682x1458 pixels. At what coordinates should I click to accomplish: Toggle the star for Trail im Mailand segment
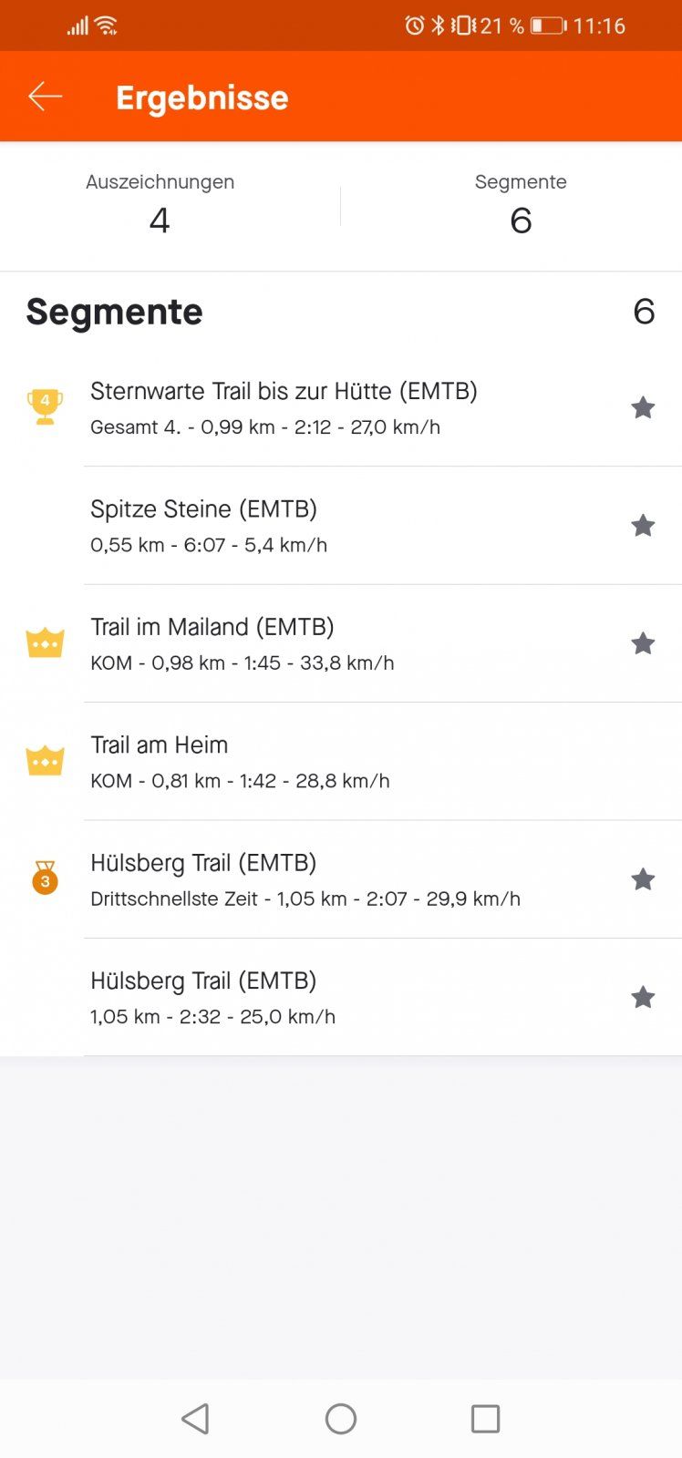click(x=643, y=643)
